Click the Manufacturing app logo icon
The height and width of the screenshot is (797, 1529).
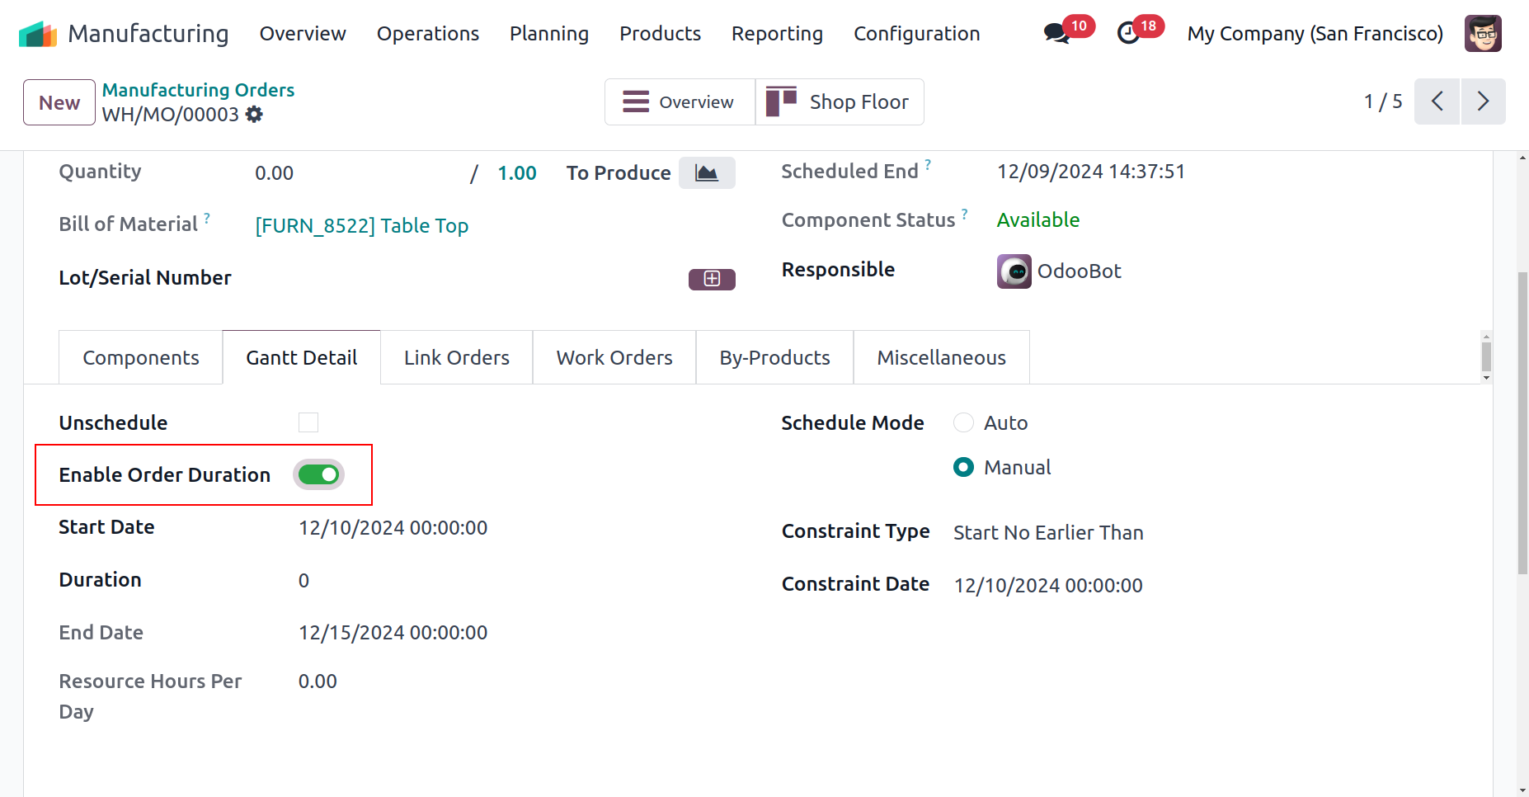pyautogui.click(x=38, y=34)
